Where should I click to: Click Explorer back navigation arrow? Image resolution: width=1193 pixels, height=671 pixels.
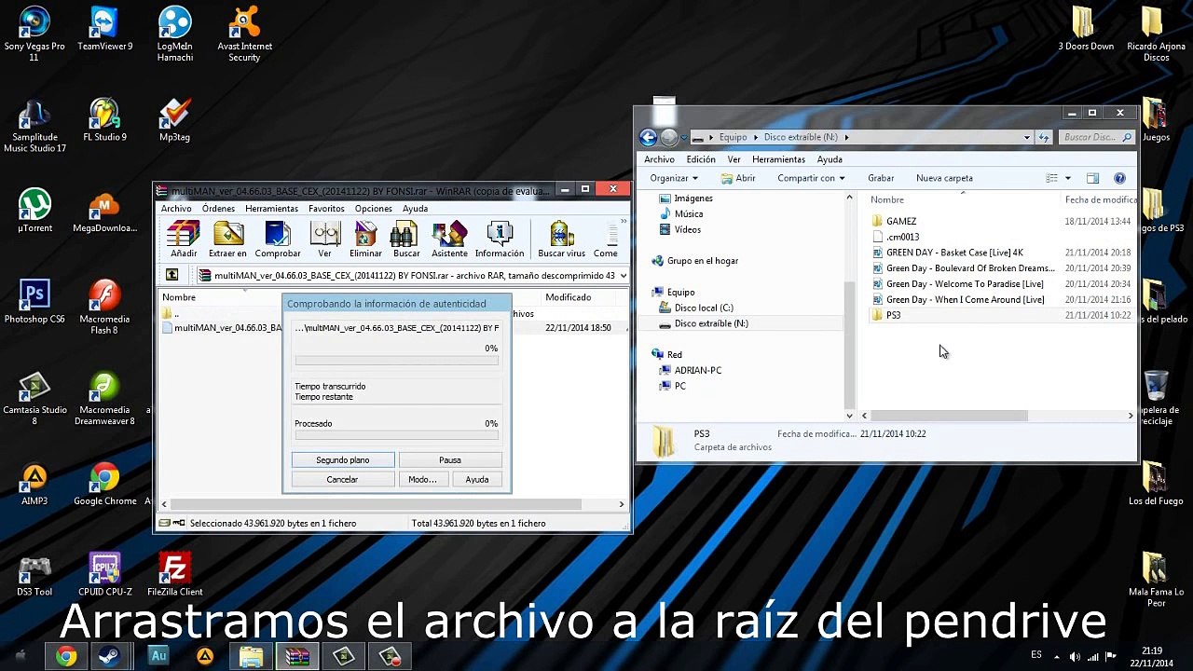[648, 138]
